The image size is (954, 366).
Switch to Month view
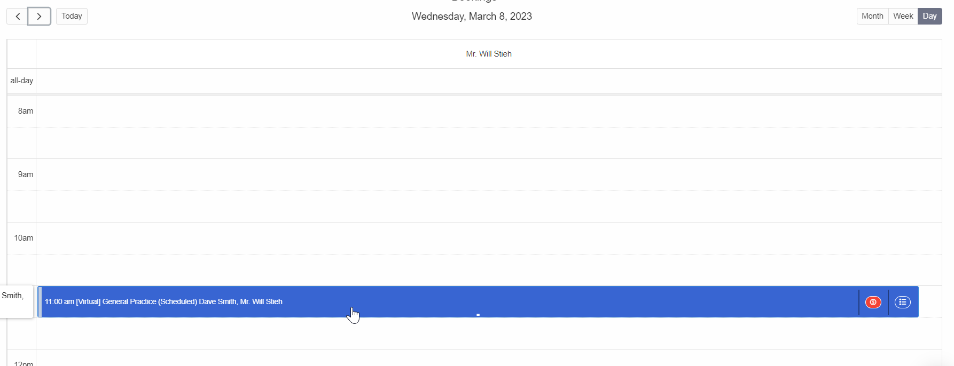(x=872, y=16)
